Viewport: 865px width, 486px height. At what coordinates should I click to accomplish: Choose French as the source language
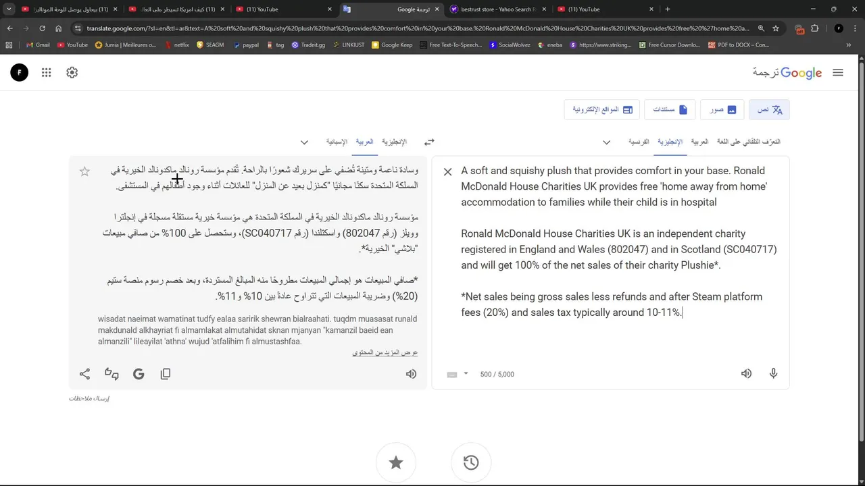point(639,142)
